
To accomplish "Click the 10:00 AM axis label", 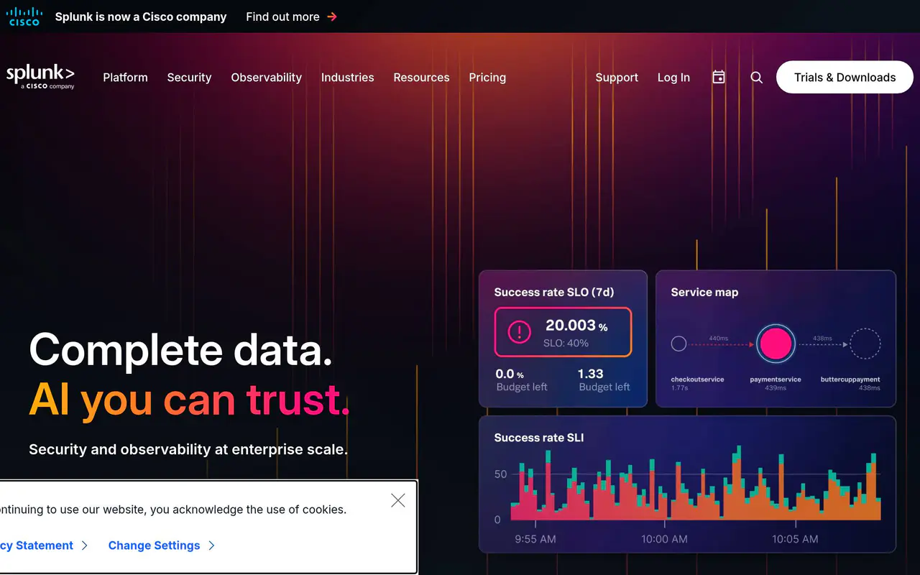I will 664,538.
